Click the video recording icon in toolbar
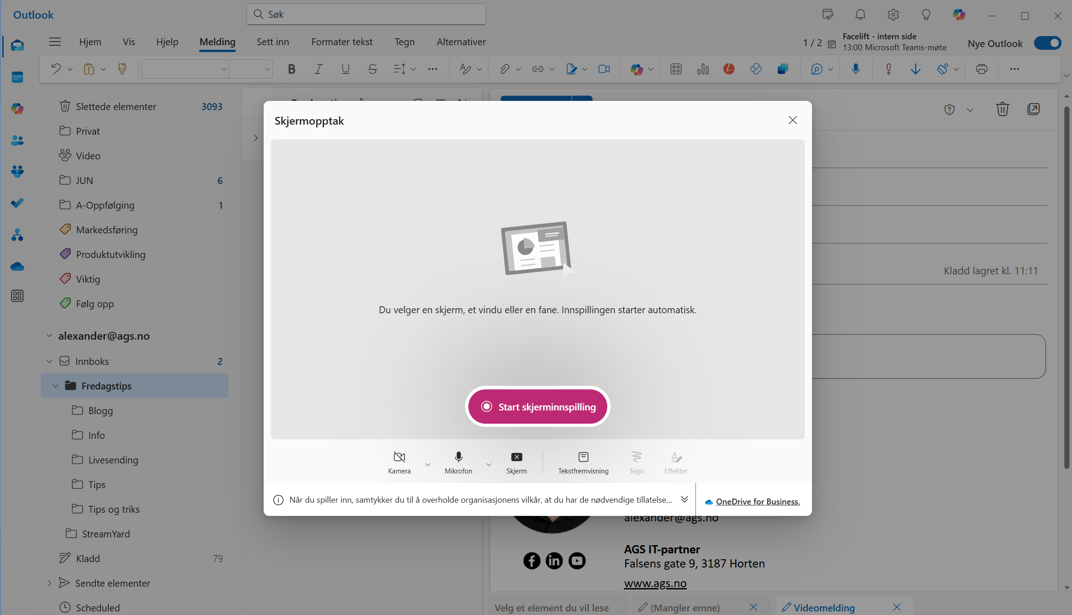This screenshot has width=1072, height=615. (604, 69)
